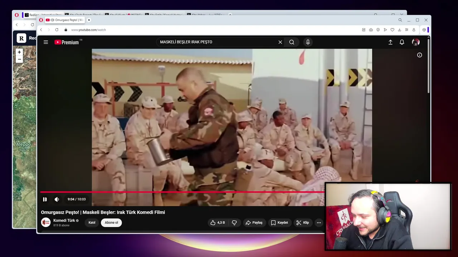The width and height of the screenshot is (458, 257).
Task: Open the Opera edit/pin page icon
Action: pos(364,30)
